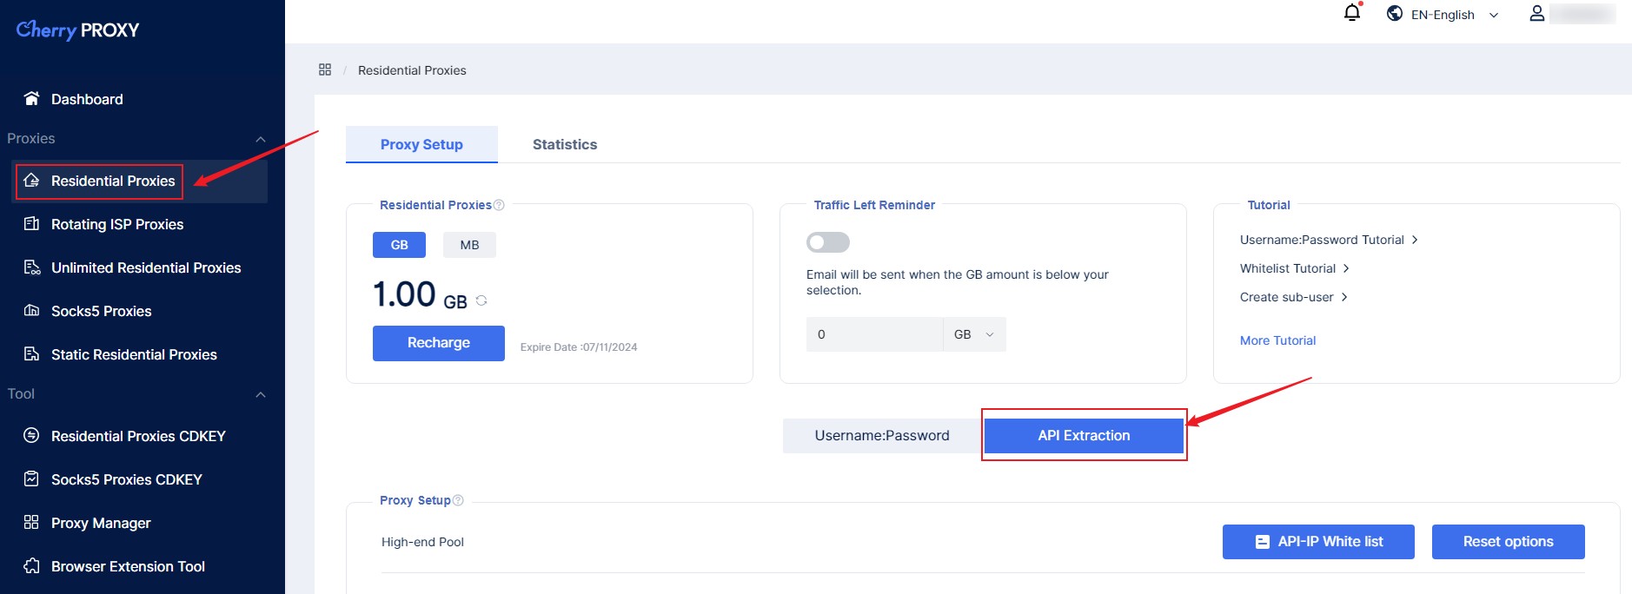Open Browser Extension Tool in sidebar
This screenshot has height=594, width=1632.
click(128, 566)
